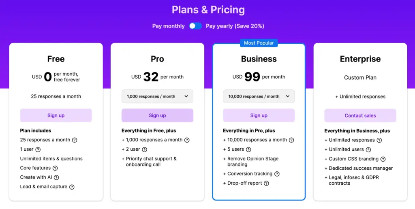Image resolution: width=415 pixels, height=209 pixels.
Task: Sign up for the Free plan
Action: pyautogui.click(x=56, y=115)
